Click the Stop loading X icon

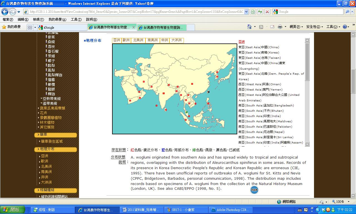coord(267,12)
